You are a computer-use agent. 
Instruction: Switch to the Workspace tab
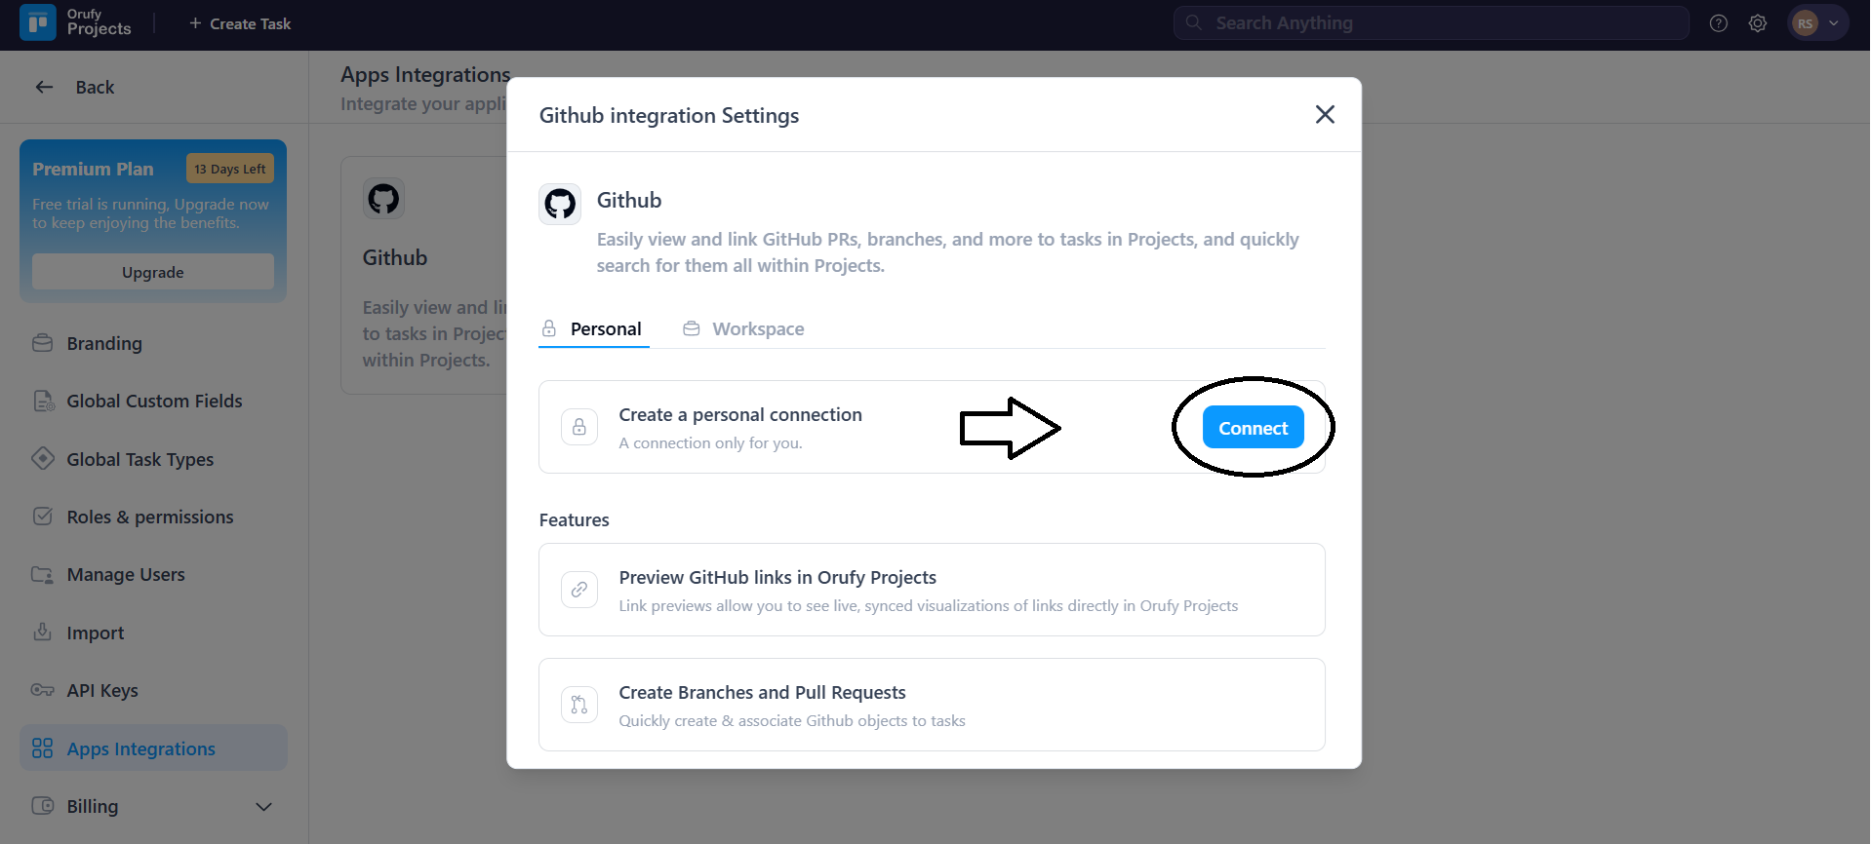tap(744, 329)
